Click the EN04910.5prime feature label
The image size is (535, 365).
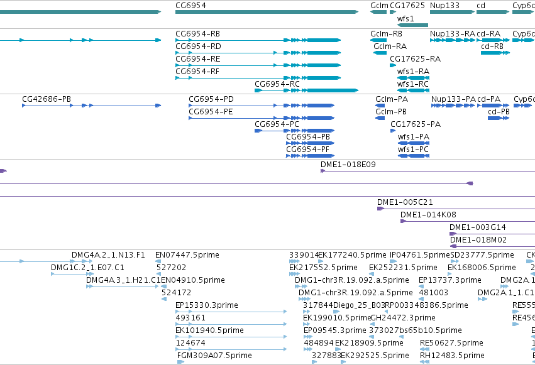coord(193,280)
